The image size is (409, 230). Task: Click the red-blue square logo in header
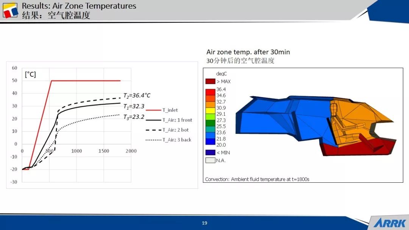coord(11,11)
